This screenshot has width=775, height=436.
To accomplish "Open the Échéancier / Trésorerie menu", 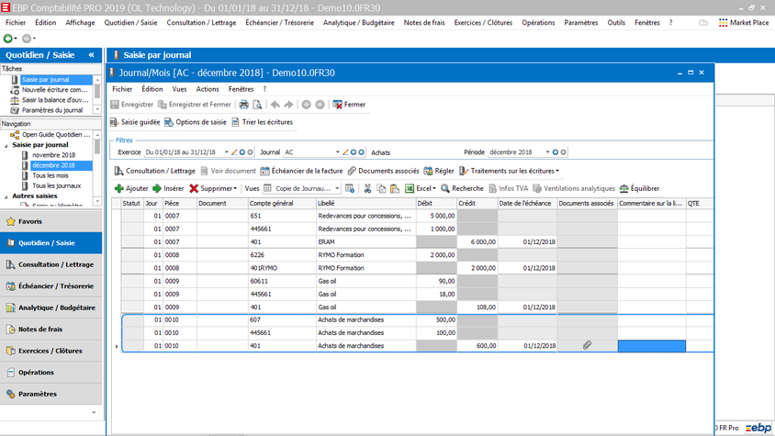I will 280,23.
